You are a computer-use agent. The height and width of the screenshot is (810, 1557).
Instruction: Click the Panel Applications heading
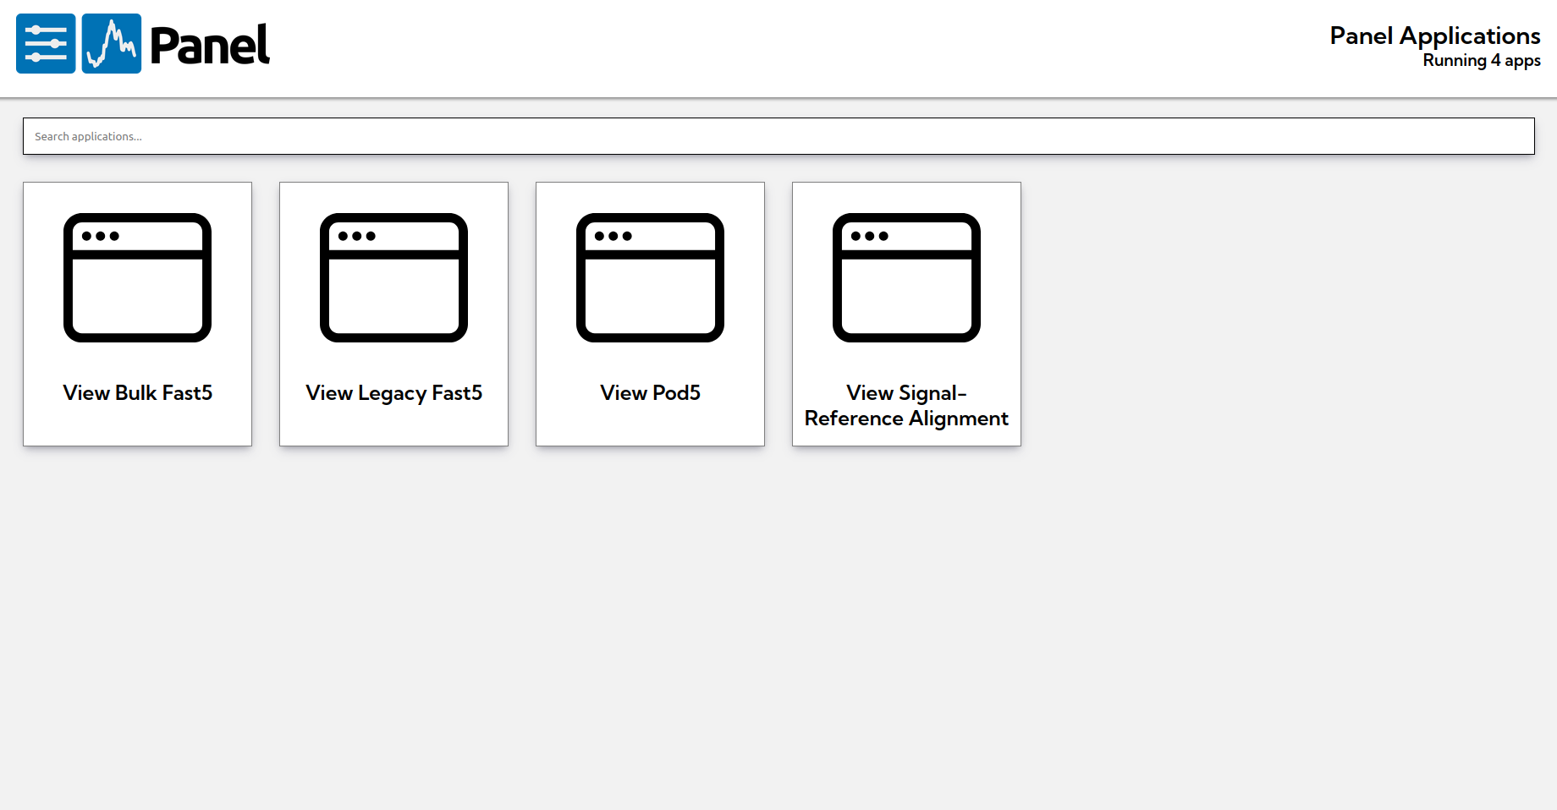pyautogui.click(x=1435, y=36)
